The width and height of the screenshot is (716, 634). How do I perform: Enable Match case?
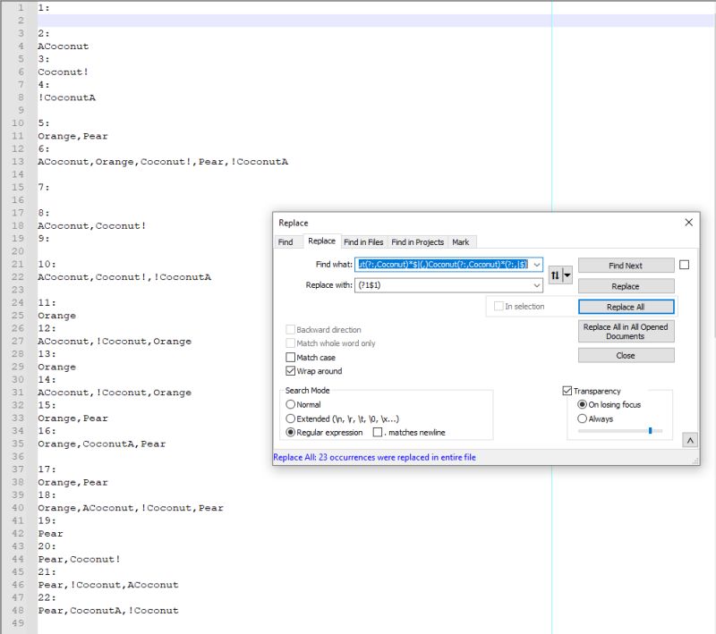point(292,358)
